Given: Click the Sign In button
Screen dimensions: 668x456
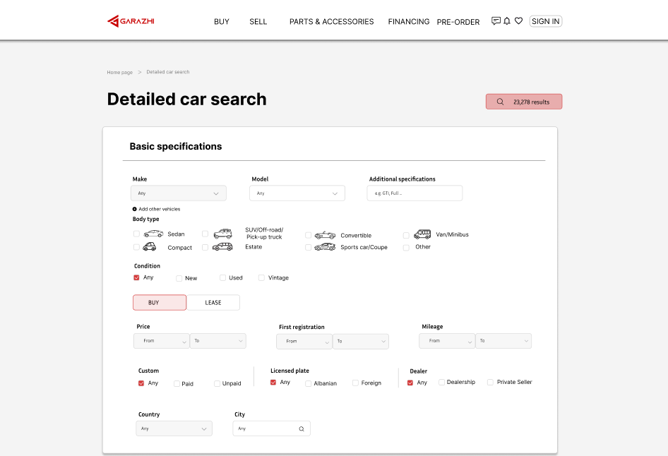Looking at the screenshot, I should click(545, 21).
